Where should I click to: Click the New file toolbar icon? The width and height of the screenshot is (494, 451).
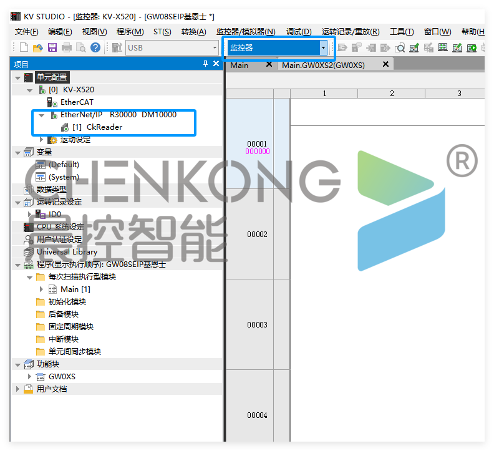click(24, 48)
